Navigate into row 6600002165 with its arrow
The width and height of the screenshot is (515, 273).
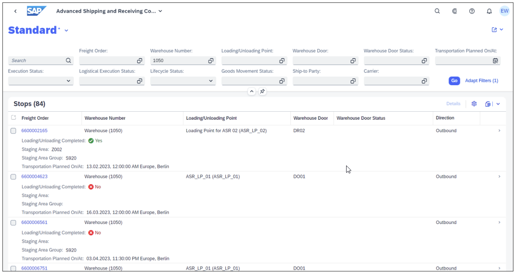point(499,131)
